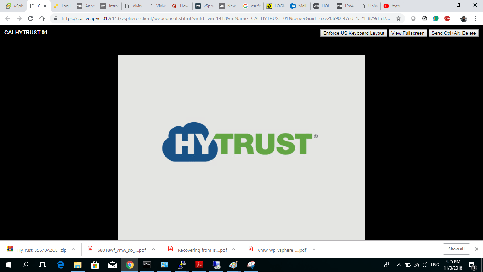Open the Chrome three-dot menu
This screenshot has height=272, width=483.
(x=476, y=18)
